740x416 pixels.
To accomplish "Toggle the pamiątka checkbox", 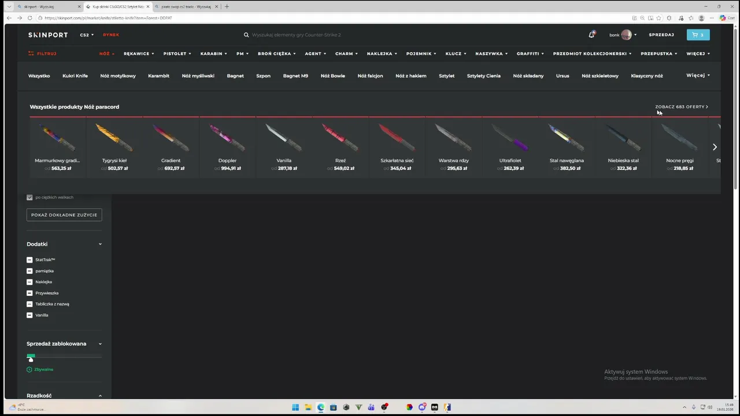I will pyautogui.click(x=29, y=271).
